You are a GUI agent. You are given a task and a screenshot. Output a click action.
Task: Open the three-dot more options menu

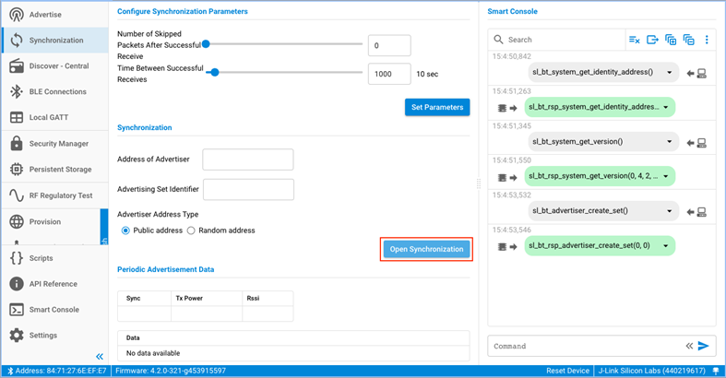tap(707, 40)
